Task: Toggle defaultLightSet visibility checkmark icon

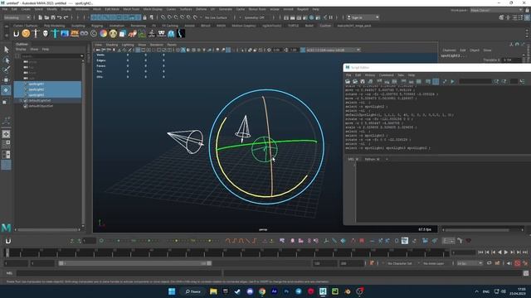Action: 26,101
